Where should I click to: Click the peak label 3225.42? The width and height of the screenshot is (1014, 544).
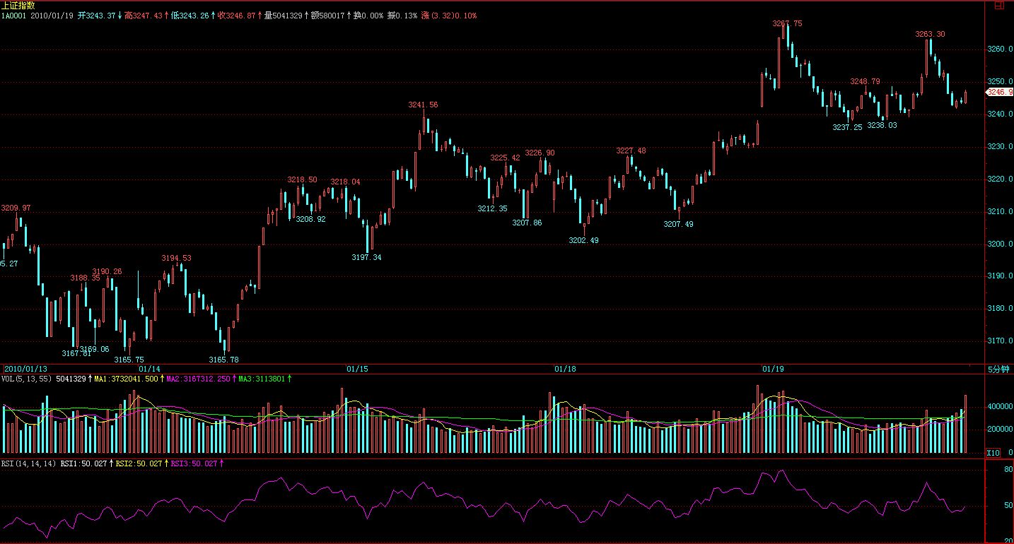coord(505,158)
